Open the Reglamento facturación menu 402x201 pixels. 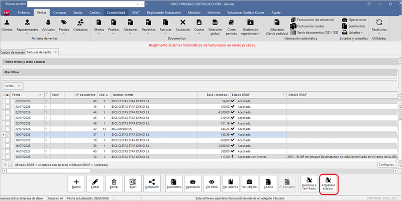click(x=164, y=13)
